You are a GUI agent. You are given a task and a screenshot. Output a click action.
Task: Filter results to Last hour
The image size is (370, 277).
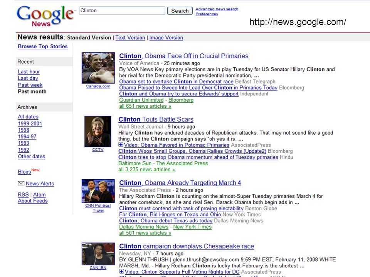(29, 72)
